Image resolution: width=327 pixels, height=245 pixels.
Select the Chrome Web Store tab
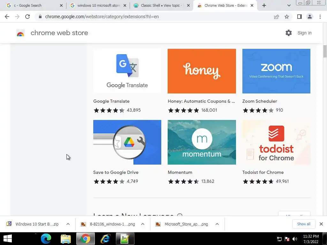226,5
